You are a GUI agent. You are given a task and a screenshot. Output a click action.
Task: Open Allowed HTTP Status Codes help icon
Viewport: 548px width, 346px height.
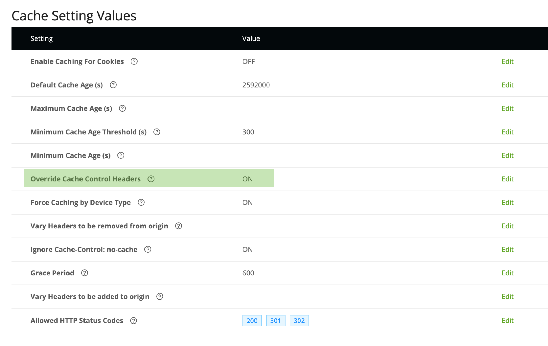(134, 321)
